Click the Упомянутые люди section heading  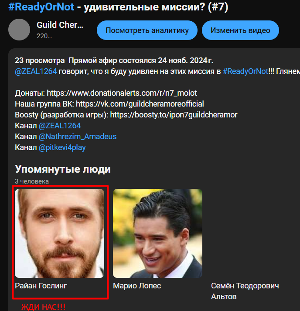(63, 169)
